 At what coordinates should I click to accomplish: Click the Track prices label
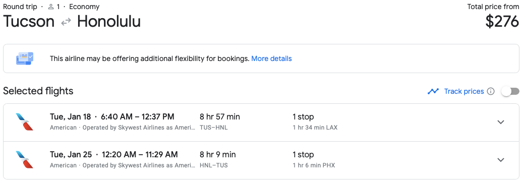point(464,91)
